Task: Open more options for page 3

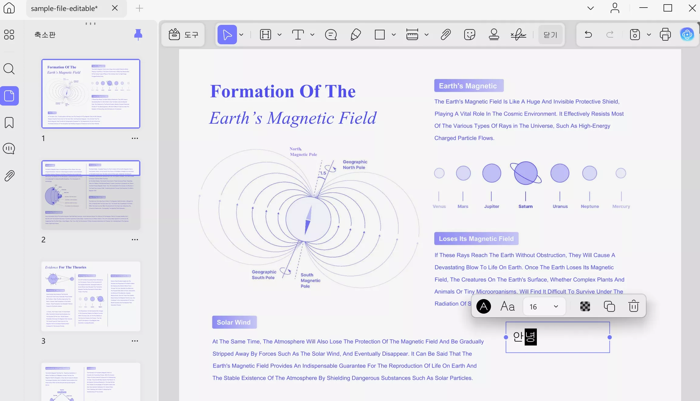Action: (135, 341)
